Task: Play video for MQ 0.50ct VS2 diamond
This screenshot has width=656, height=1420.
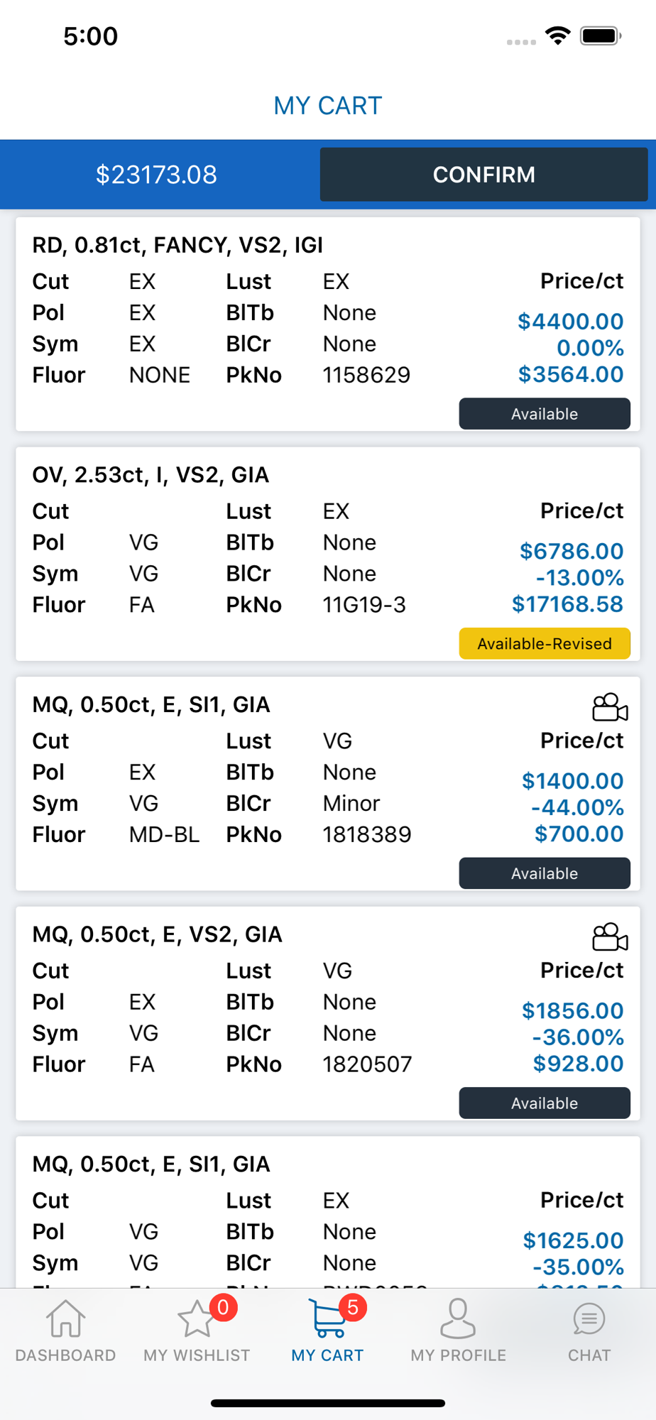Action: coord(609,937)
